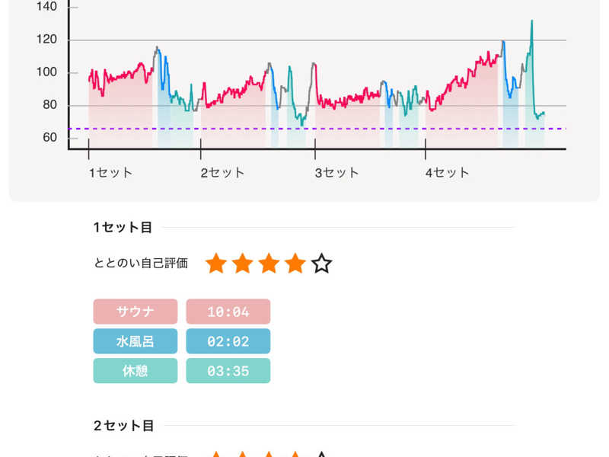Click the blue 水風呂 label
Image resolution: width=609 pixels, height=457 pixels.
(x=136, y=341)
